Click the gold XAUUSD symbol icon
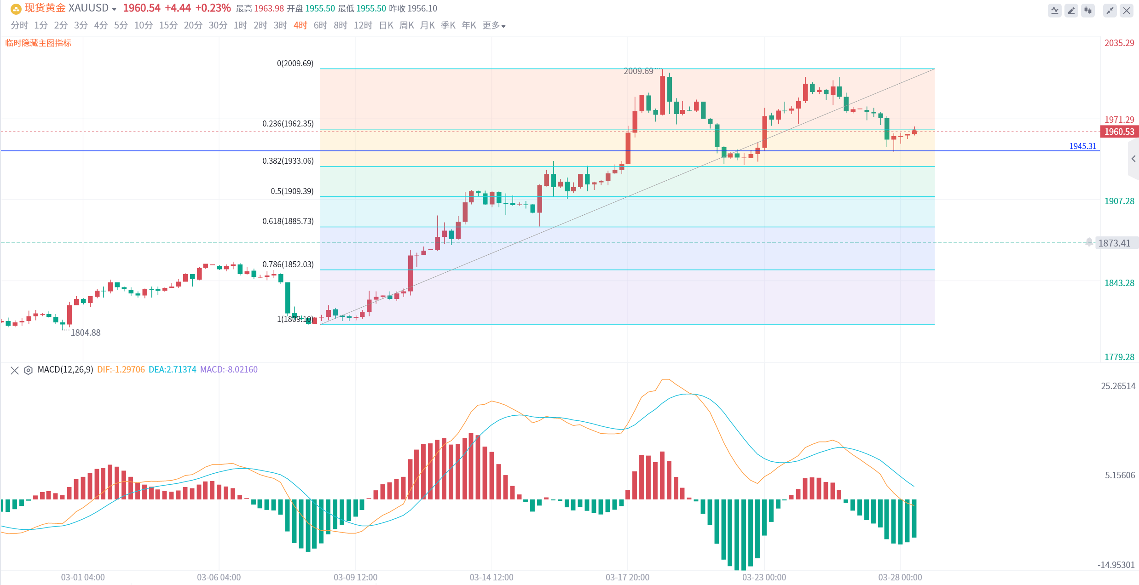The width and height of the screenshot is (1139, 585). click(16, 9)
